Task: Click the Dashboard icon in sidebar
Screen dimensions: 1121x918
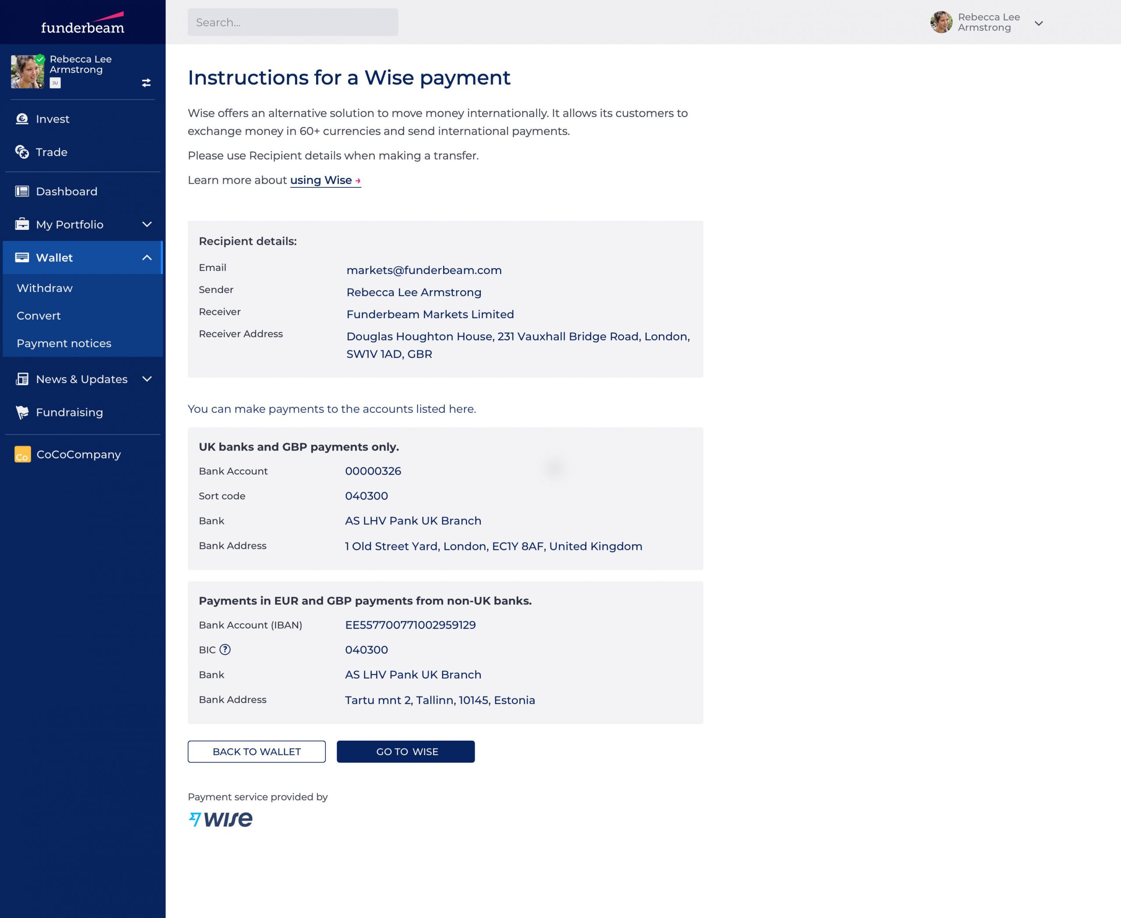Action: tap(22, 191)
